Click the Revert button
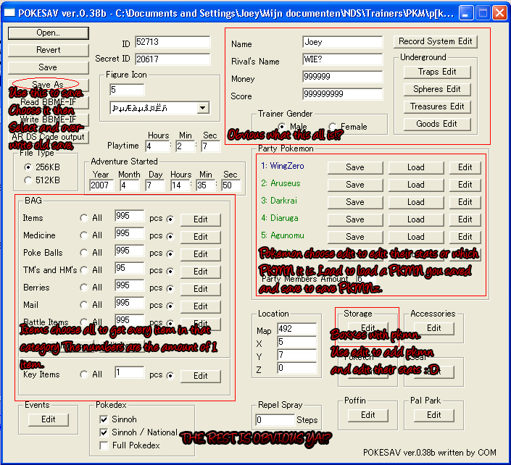Image resolution: width=511 pixels, height=465 pixels. coord(49,50)
